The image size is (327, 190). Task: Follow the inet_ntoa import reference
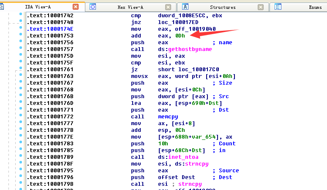(x=183, y=157)
